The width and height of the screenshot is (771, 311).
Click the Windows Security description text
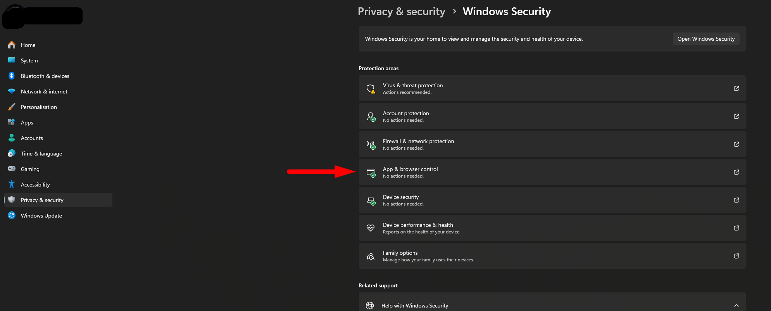(x=474, y=39)
